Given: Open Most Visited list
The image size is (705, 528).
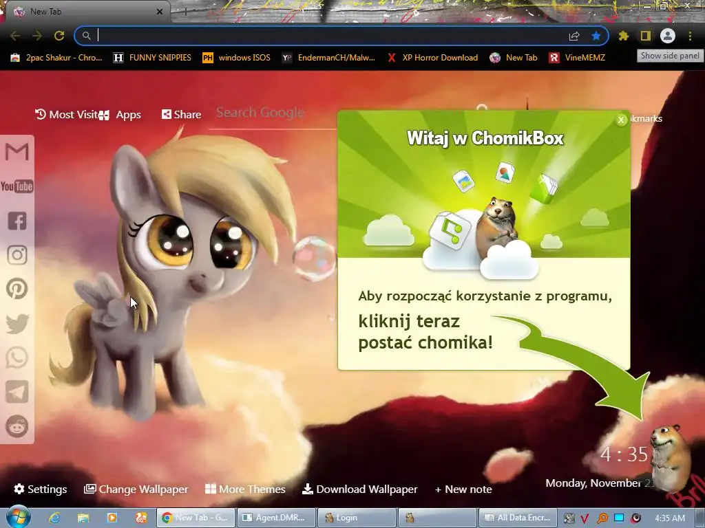Looking at the screenshot, I should [67, 115].
